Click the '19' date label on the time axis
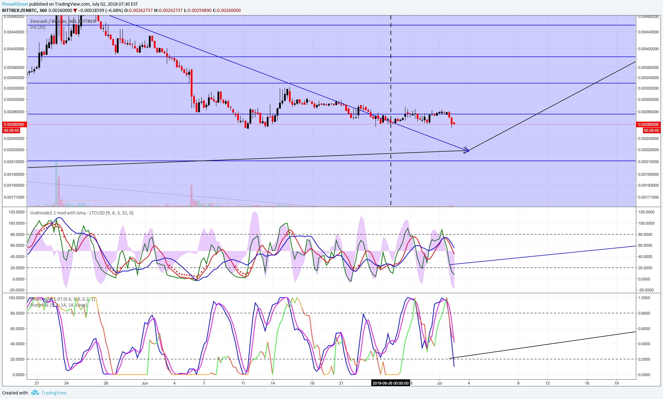 click(617, 383)
